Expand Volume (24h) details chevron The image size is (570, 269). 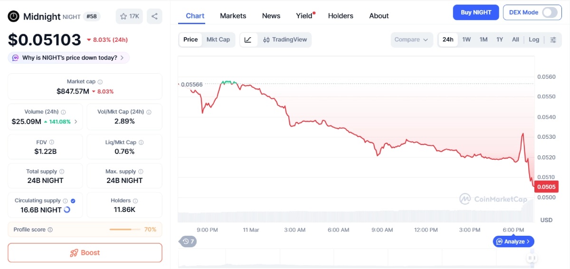pyautogui.click(x=76, y=122)
